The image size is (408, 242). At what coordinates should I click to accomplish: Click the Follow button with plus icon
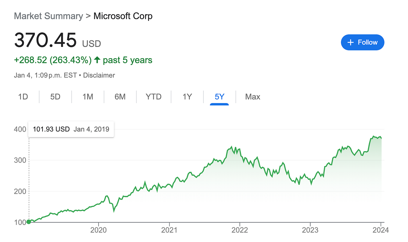[363, 42]
